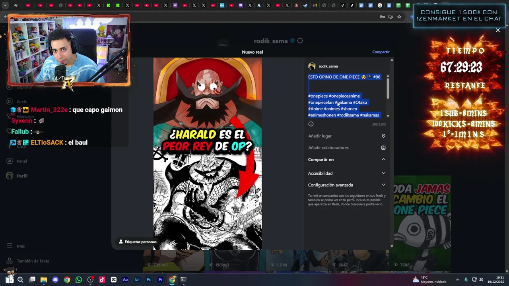Click the password key icon in Chrome's address bar
This screenshot has width=509, height=286.
tap(382, 17)
